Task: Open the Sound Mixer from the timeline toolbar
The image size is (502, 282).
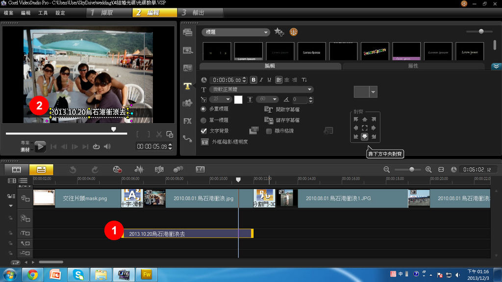Action: point(139,169)
